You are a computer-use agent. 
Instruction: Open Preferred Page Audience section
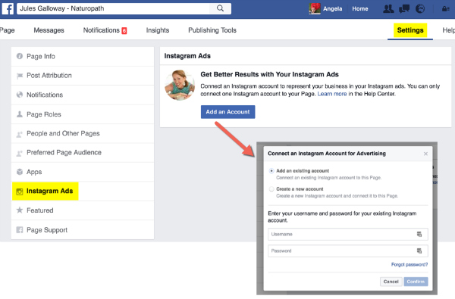pyautogui.click(x=83, y=153)
